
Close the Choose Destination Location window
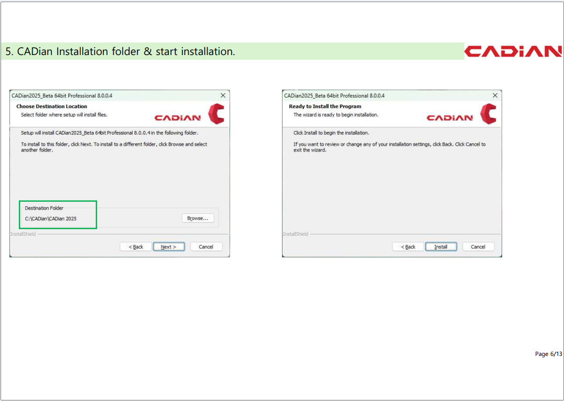click(223, 95)
